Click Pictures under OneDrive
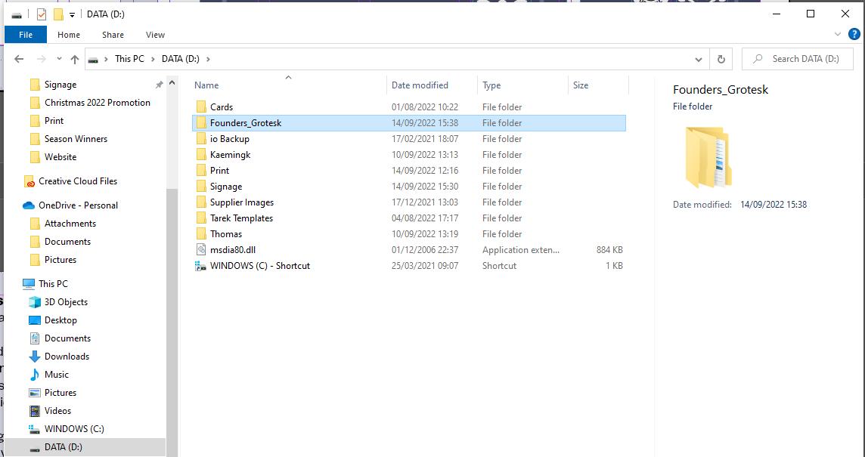The width and height of the screenshot is (865, 457). point(60,260)
